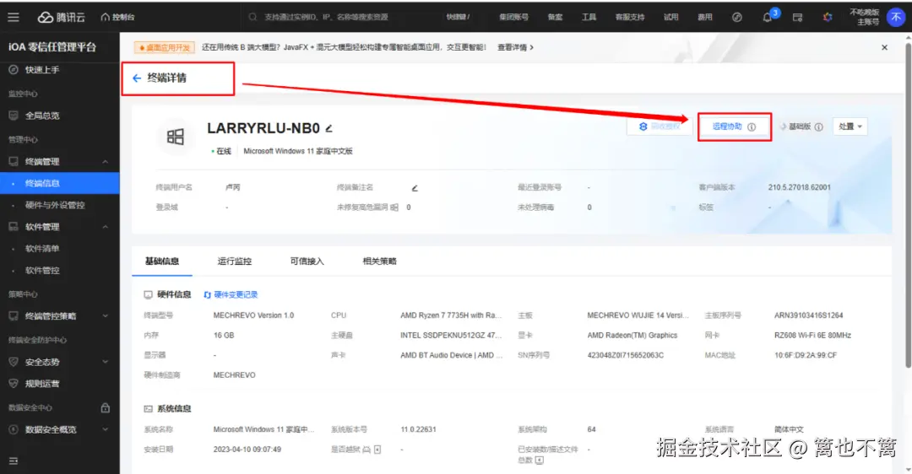Click the lock icon beside 数据安全中心
Screen dimensions: 912x474
pyautogui.click(x=106, y=407)
